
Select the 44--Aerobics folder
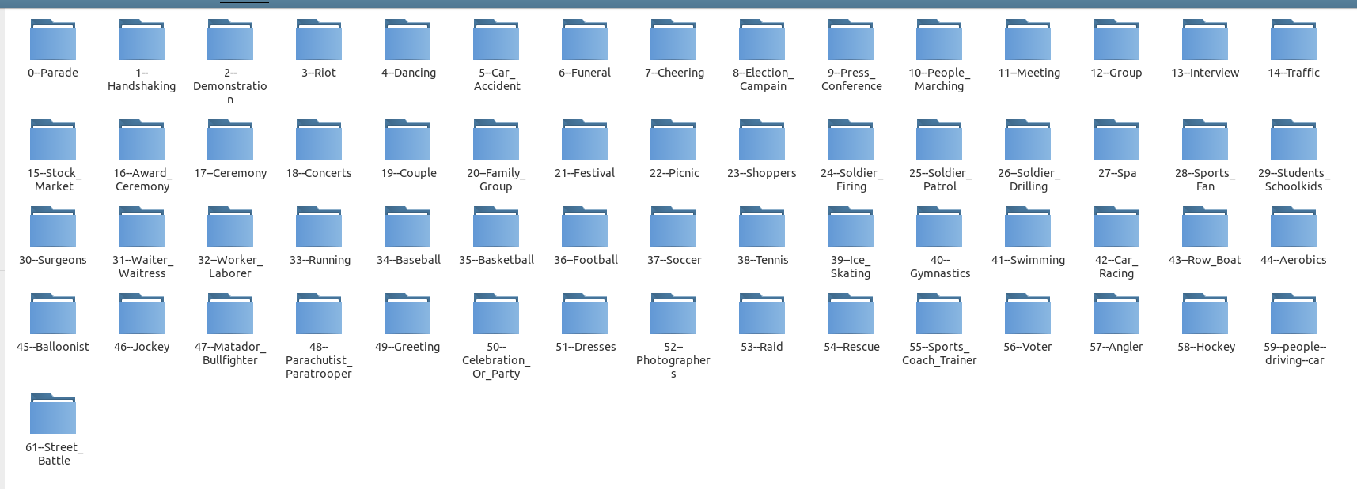pos(1294,228)
